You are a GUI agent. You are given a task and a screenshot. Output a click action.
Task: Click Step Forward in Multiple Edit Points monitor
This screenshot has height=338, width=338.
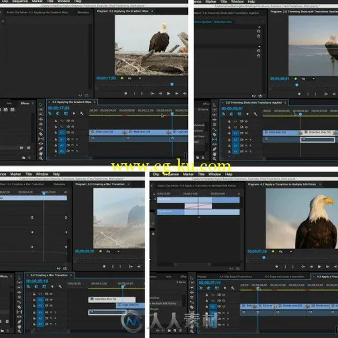tap(327, 267)
